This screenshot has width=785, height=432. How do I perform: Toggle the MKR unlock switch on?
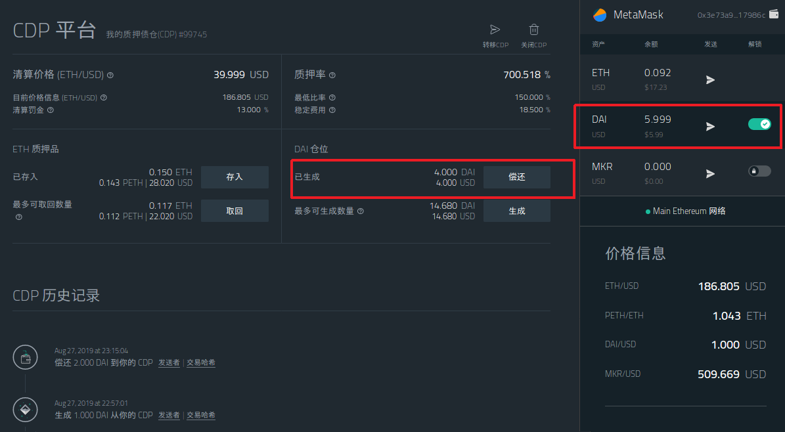coord(759,171)
